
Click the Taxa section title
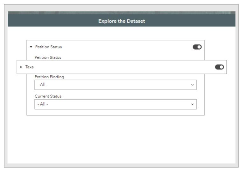[x=29, y=67]
